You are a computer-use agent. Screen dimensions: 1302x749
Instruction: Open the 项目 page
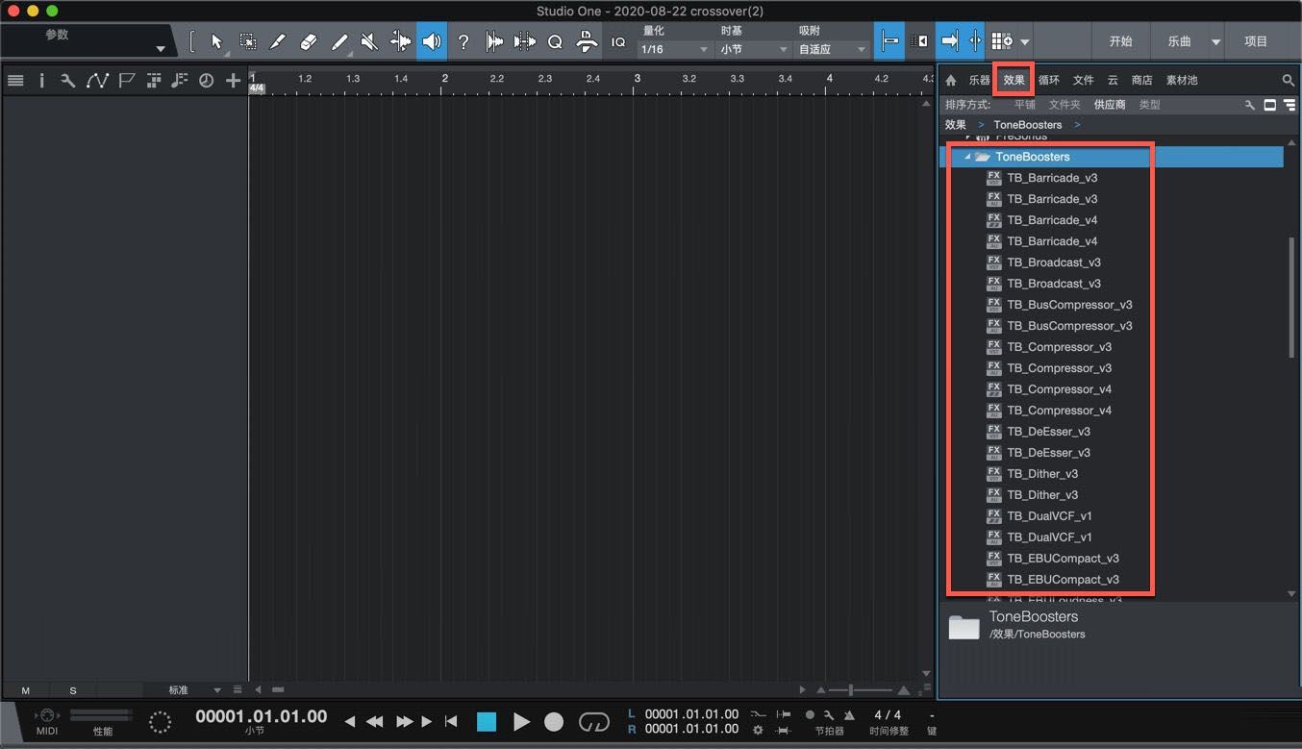coord(1256,41)
